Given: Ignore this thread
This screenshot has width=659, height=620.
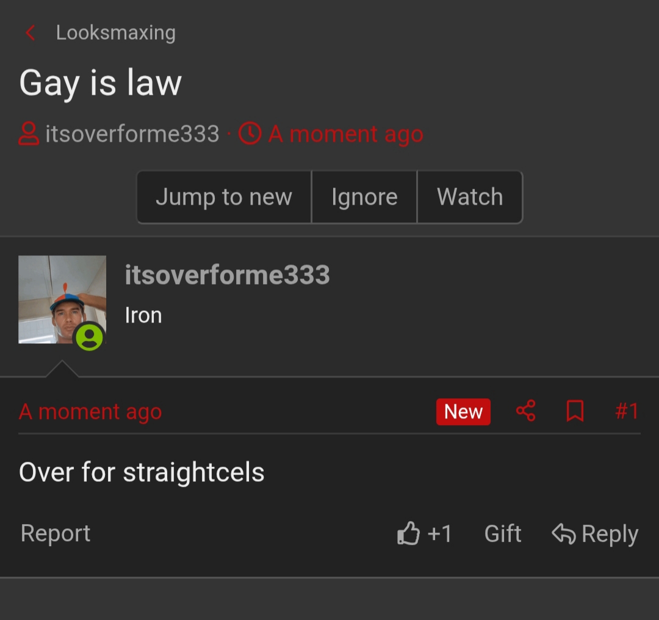Looking at the screenshot, I should click(x=364, y=197).
